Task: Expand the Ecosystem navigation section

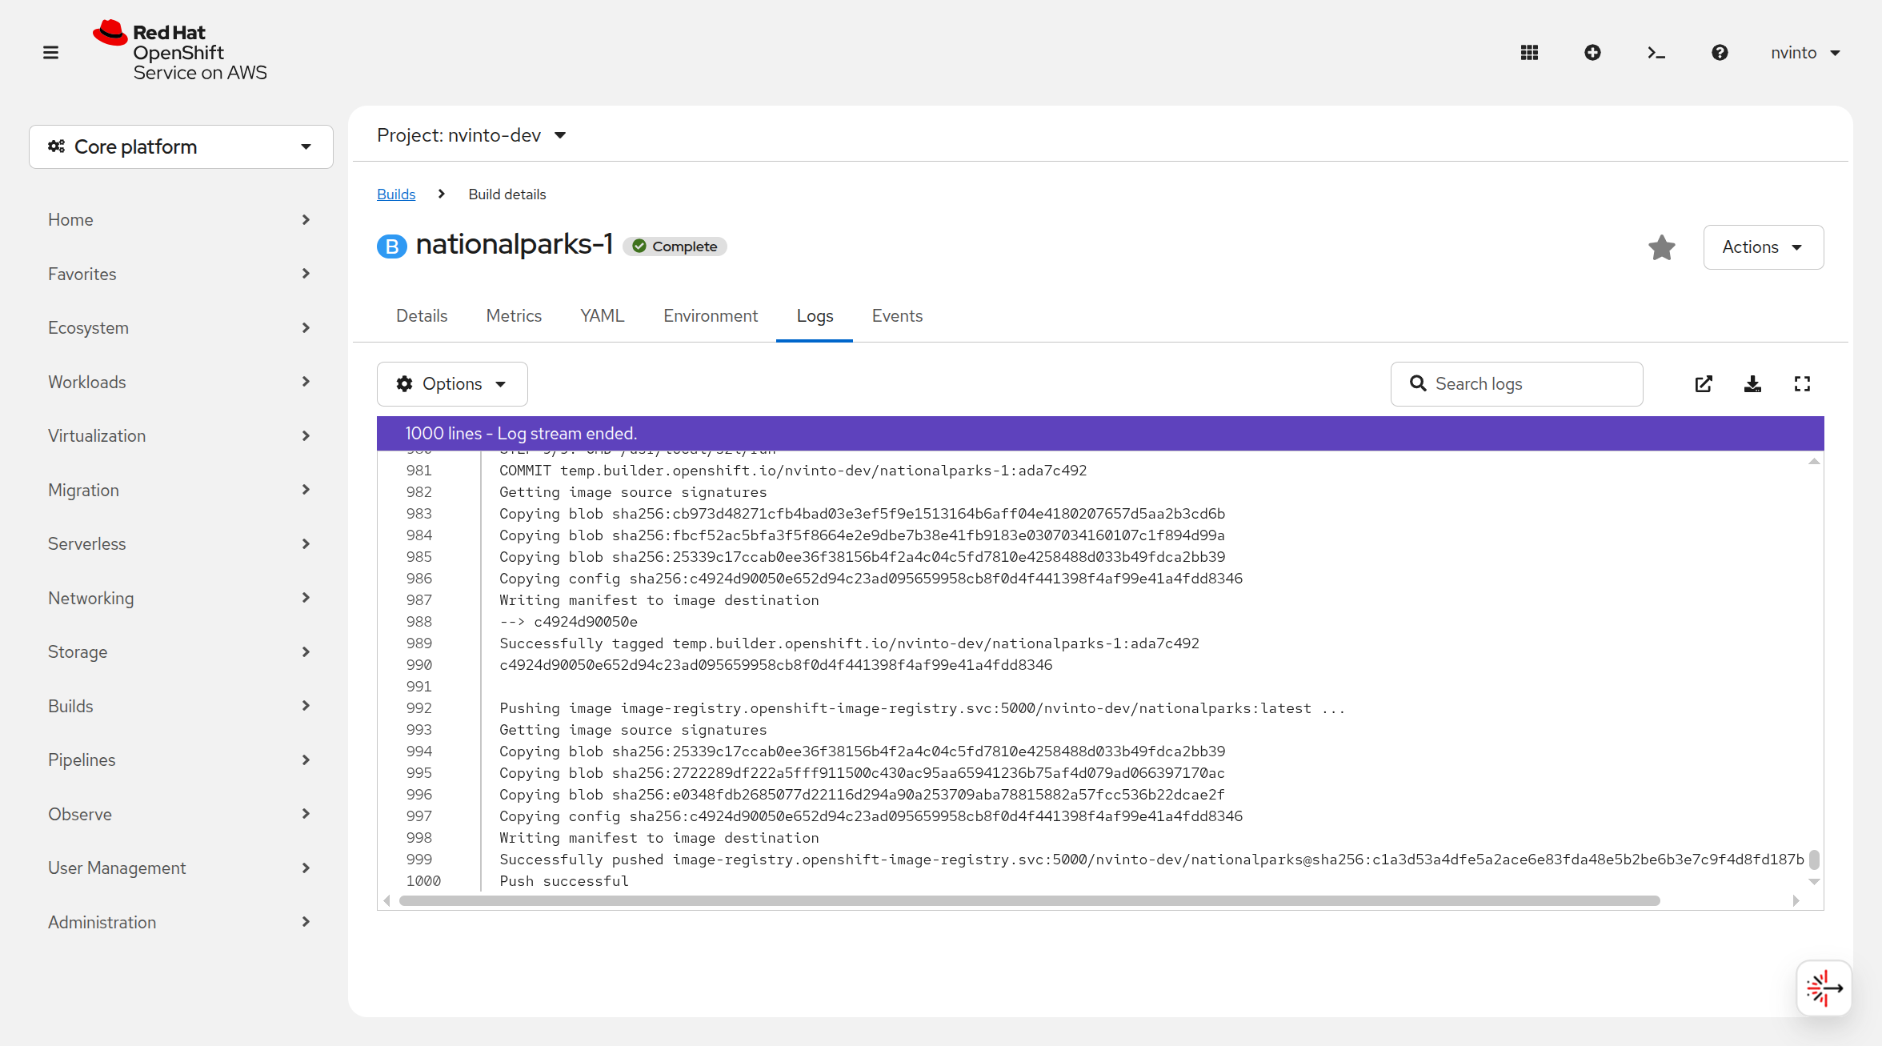Action: [x=181, y=328]
